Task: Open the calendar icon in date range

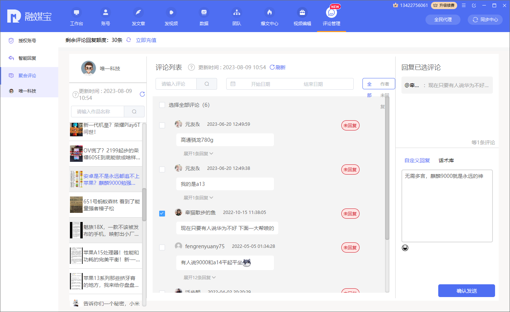Action: pos(233,84)
